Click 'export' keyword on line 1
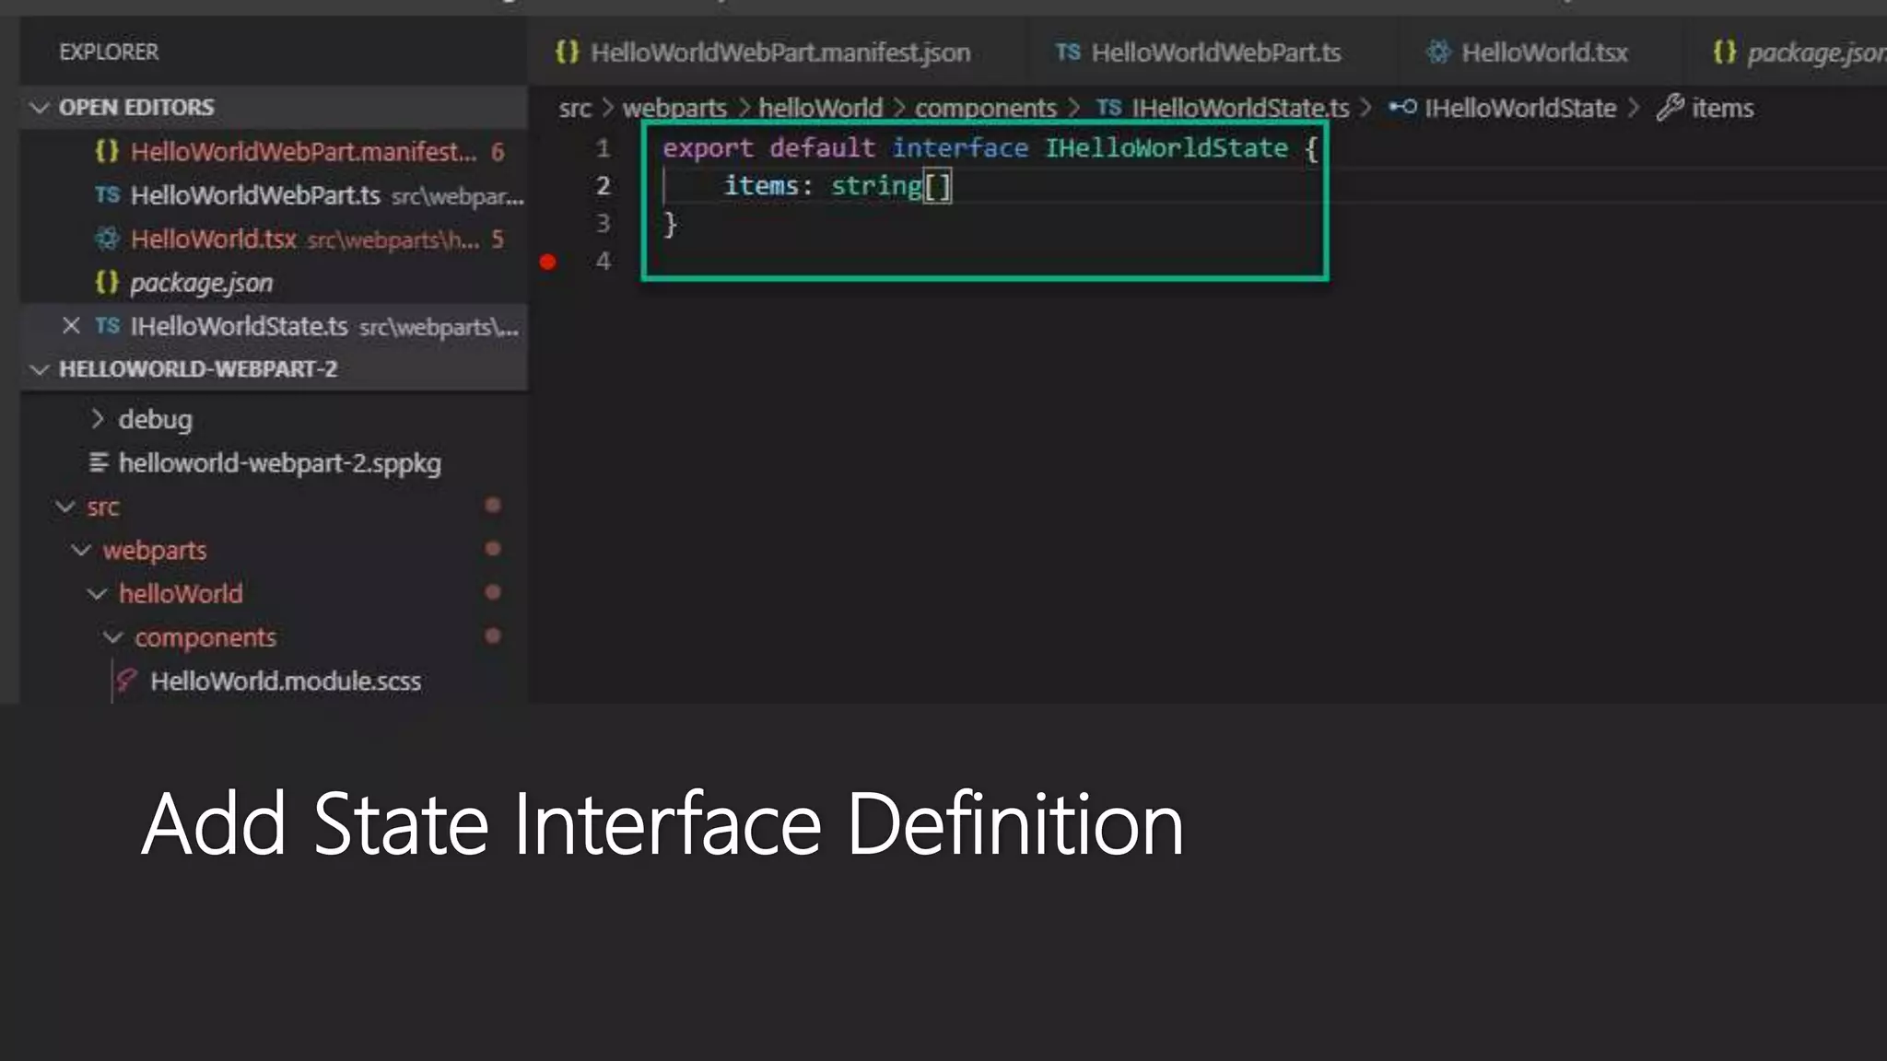This screenshot has width=1887, height=1061. pyautogui.click(x=708, y=148)
